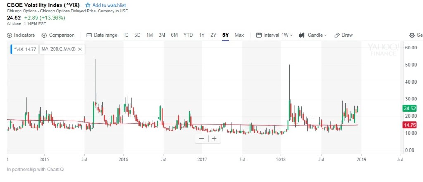The width and height of the screenshot is (423, 182).
Task: Click the Add to watchlist star icon
Action: (88, 5)
